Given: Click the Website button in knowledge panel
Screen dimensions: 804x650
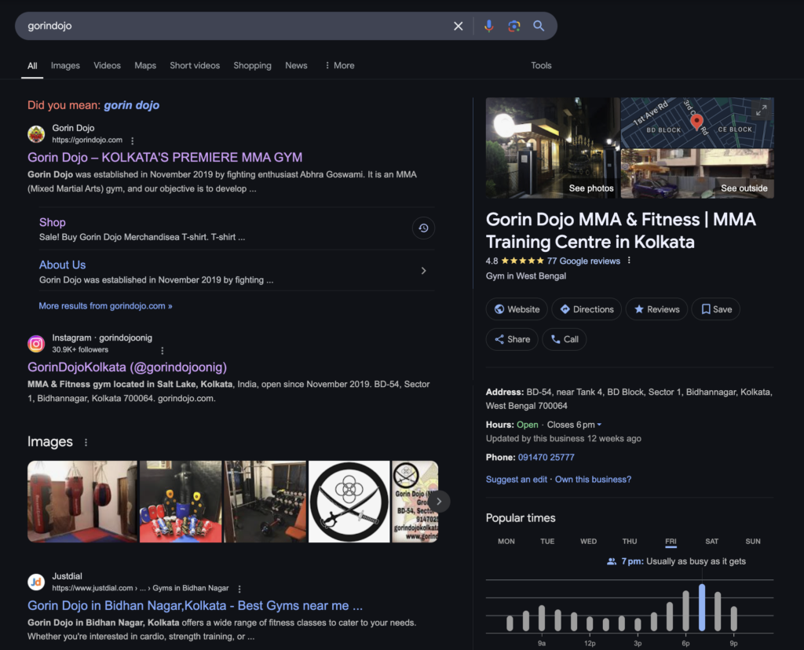Looking at the screenshot, I should coord(517,309).
